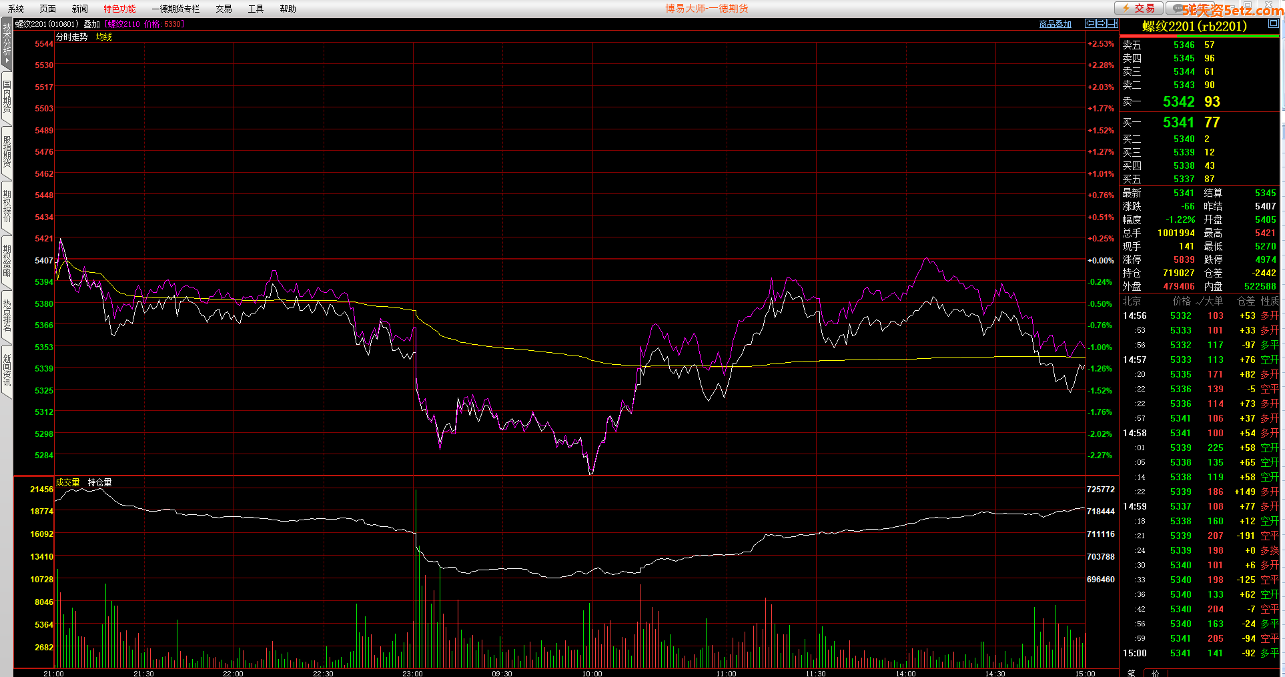1285x677 pixels.
Task: Select the 成交量 volume indicator label
Action: tap(67, 482)
